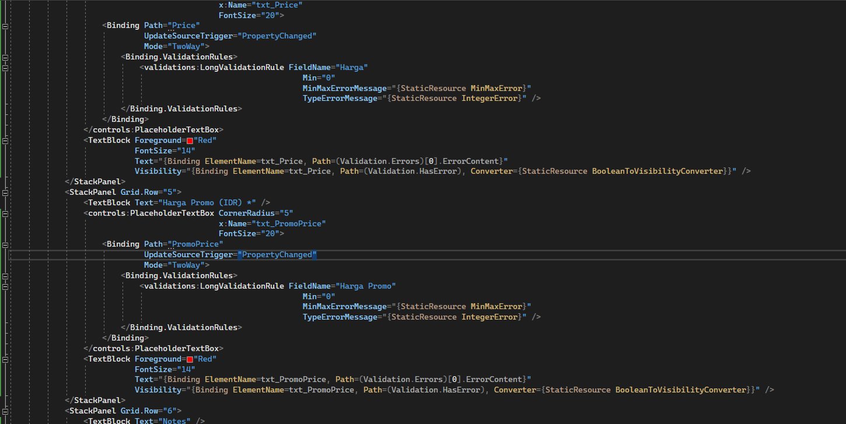Viewport: 846px width, 424px height.
Task: Collapse the StackPanel fold for Grid.Row 6
Action: pos(4,411)
